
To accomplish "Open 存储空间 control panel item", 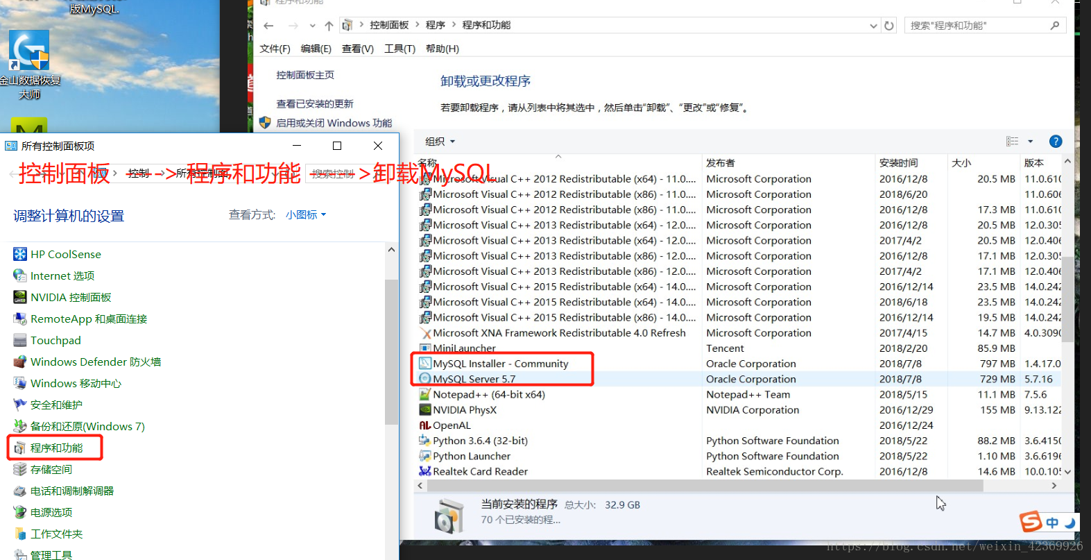I will click(x=51, y=469).
